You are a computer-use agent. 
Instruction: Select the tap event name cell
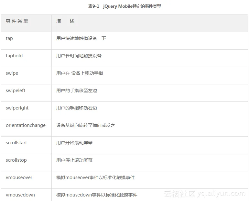pos(27,41)
